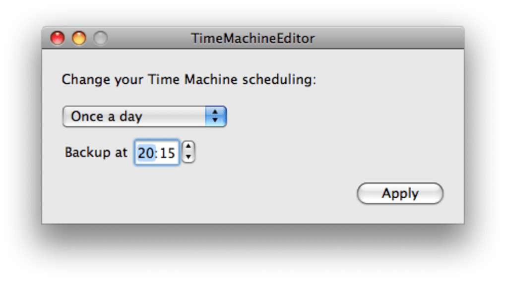Decrease backup time with the stepper down arrow

[189, 157]
